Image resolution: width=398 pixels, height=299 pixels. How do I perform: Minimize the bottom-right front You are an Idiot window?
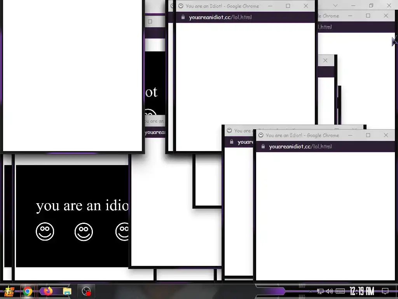point(350,135)
